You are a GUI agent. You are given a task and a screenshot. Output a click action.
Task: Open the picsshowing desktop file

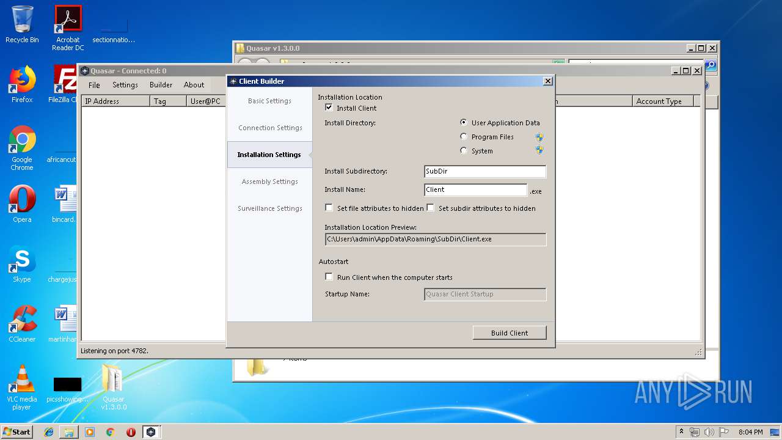[67, 389]
